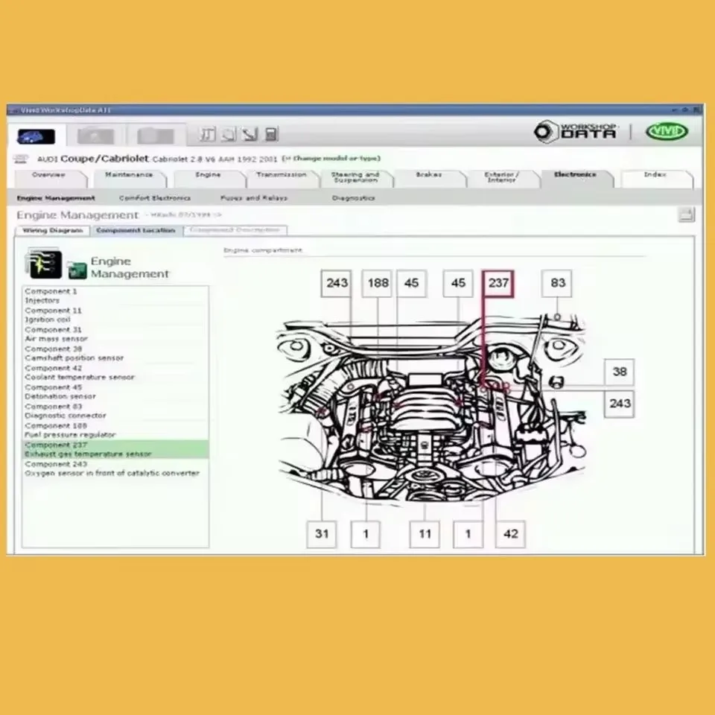Select Component 1 Injectors in list
Viewport: 715px width, 715px height.
[x=115, y=296]
